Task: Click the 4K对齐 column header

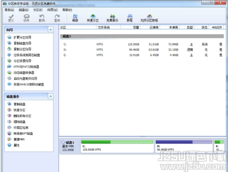Action: coord(216,27)
